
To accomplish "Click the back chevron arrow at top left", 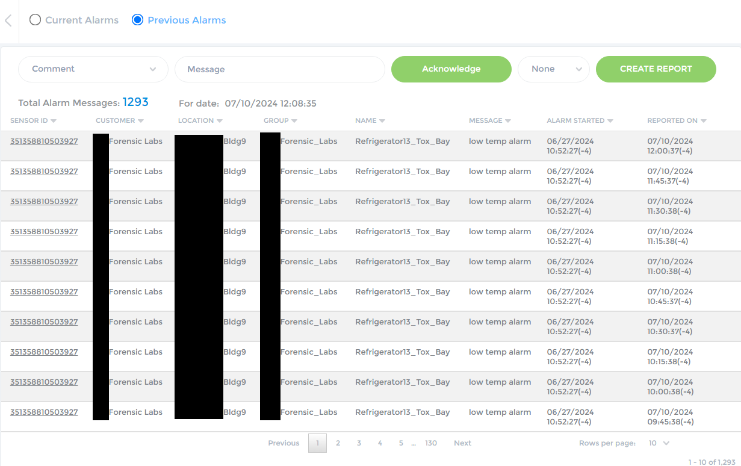I will coord(8,20).
